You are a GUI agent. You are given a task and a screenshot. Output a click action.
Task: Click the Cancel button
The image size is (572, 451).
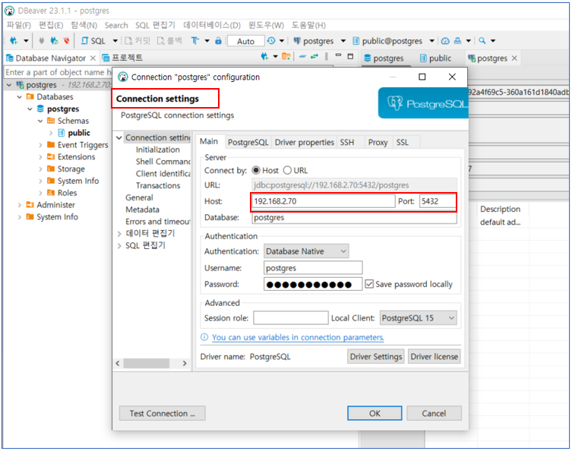[434, 413]
